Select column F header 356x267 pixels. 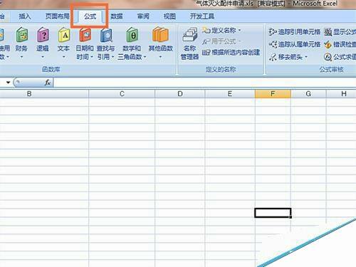(x=273, y=94)
